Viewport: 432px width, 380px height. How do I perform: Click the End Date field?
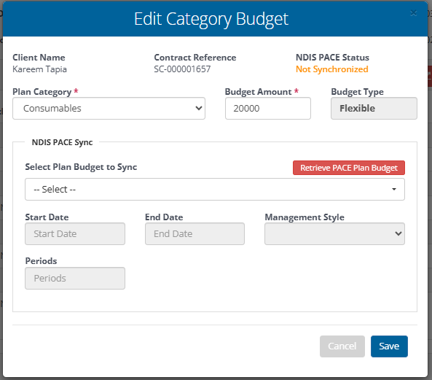coord(195,234)
